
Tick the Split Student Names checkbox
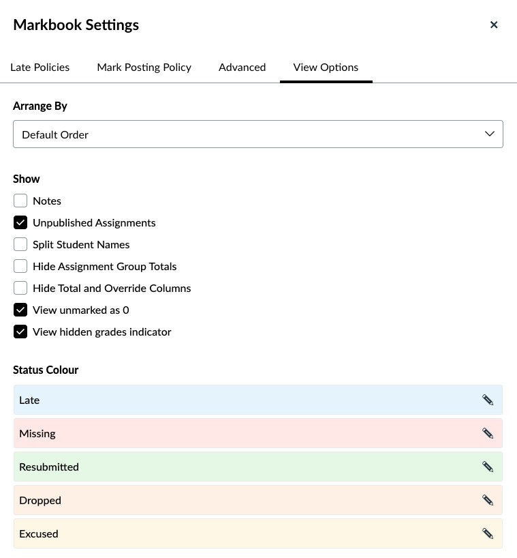click(20, 244)
